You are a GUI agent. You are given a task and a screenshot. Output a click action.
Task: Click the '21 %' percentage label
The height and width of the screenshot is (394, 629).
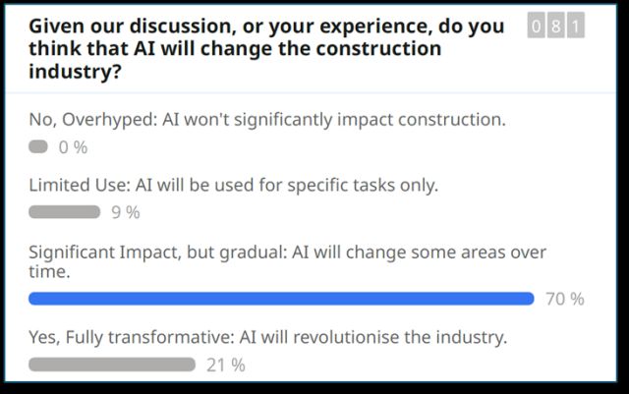[226, 366]
